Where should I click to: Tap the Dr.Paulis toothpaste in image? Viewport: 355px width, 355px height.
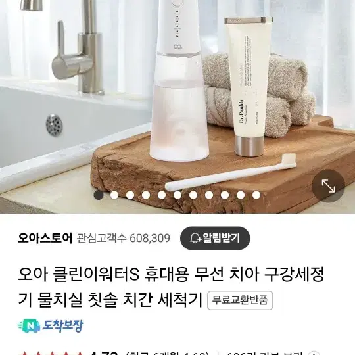tap(248, 86)
